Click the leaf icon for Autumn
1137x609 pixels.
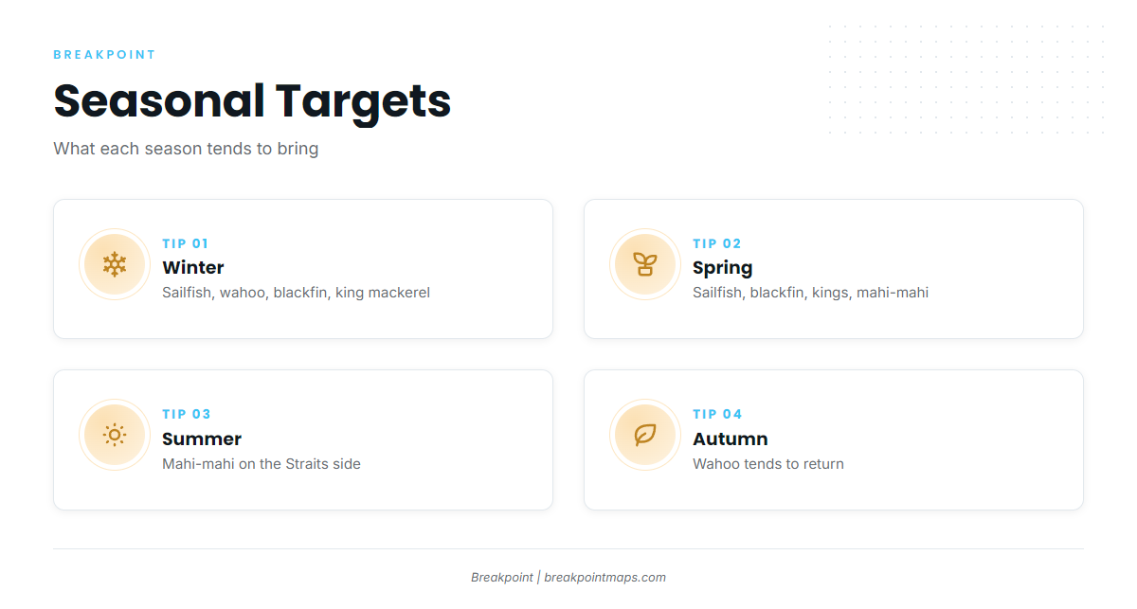[x=645, y=435]
